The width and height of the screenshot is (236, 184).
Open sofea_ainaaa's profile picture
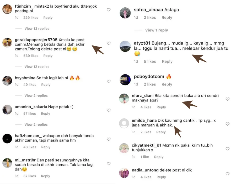tap(125, 13)
